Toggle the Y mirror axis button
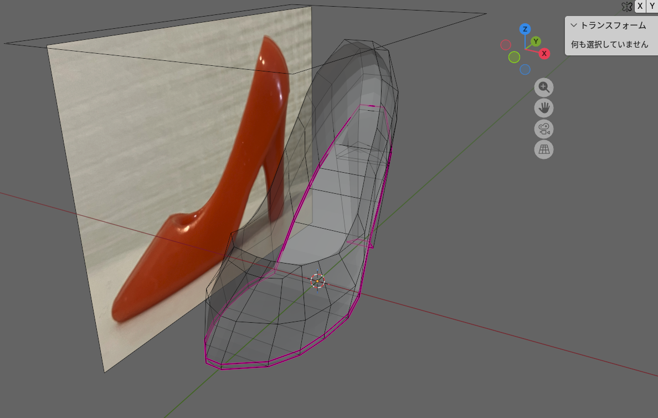This screenshot has width=658, height=418. [652, 6]
